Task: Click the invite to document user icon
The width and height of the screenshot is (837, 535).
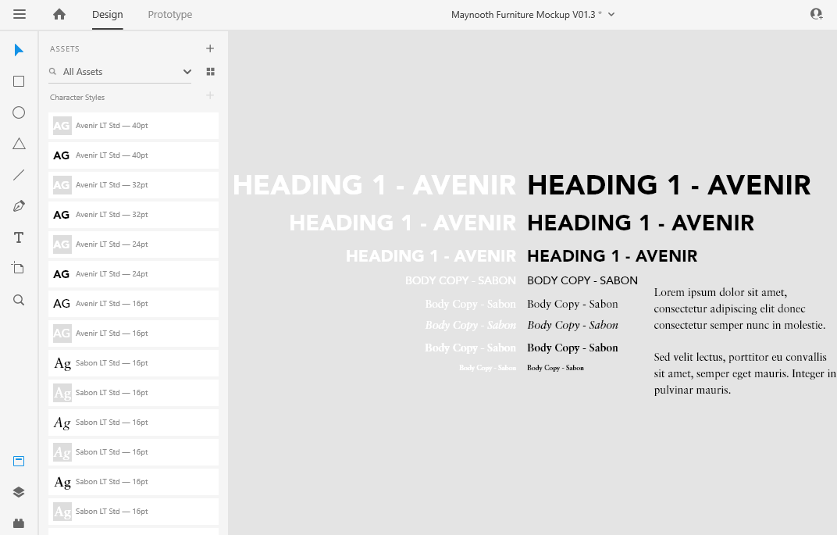Action: click(816, 14)
